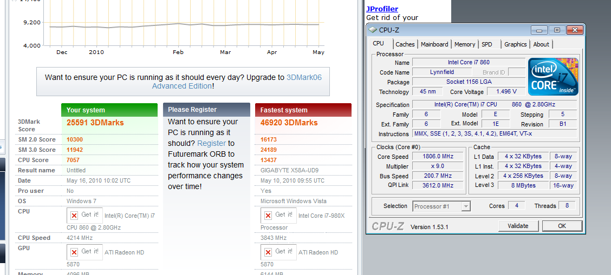611x275 pixels.
Task: Click the Name field showing Intel Core i7 860
Action: click(469, 62)
